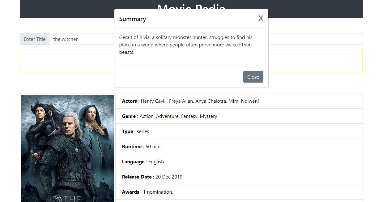Select the Genre row with Action, Adventure
This screenshot has width=383, height=202.
pyautogui.click(x=239, y=116)
